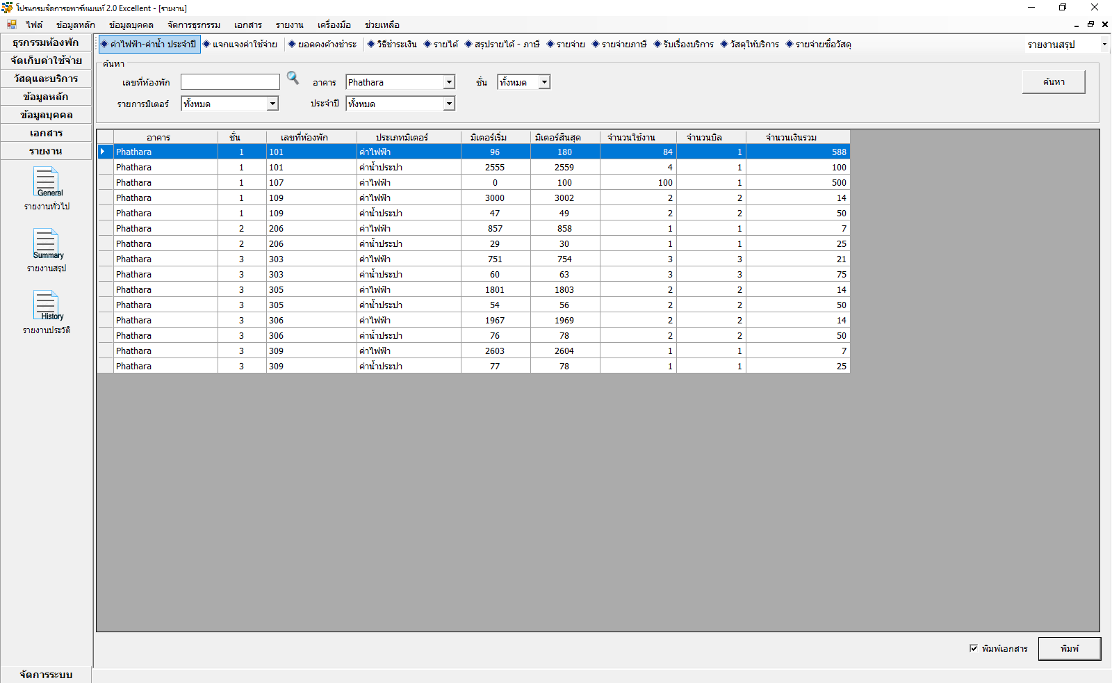Select the meter start value 857
This screenshot has width=1112, height=683.
pos(496,228)
